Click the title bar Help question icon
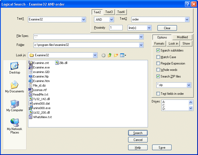 click(188, 4)
